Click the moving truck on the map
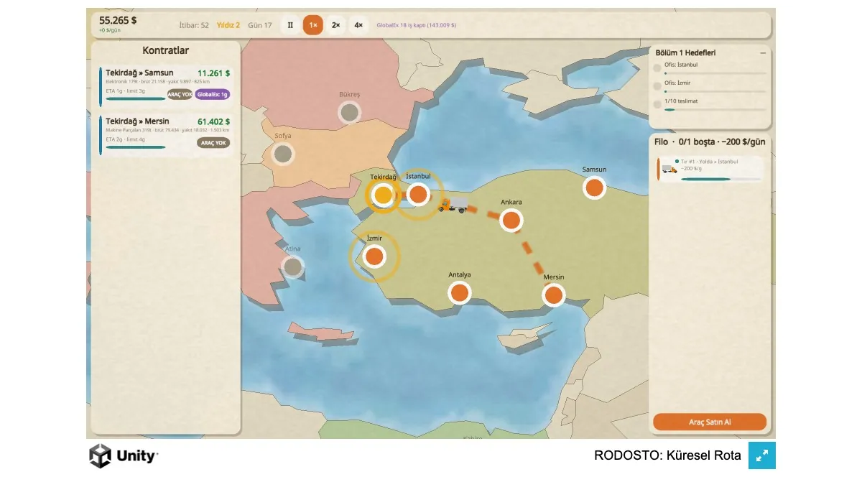Image resolution: width=862 pixels, height=477 pixels. pyautogui.click(x=453, y=205)
